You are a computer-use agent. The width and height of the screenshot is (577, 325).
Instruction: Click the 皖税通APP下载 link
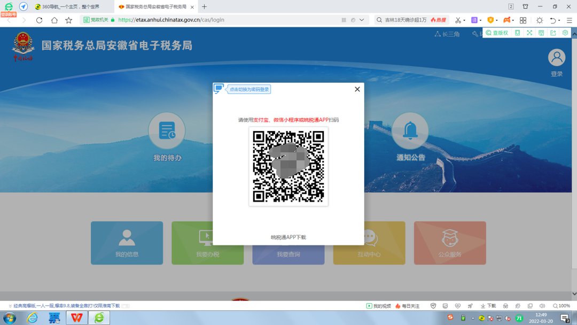[x=288, y=237]
